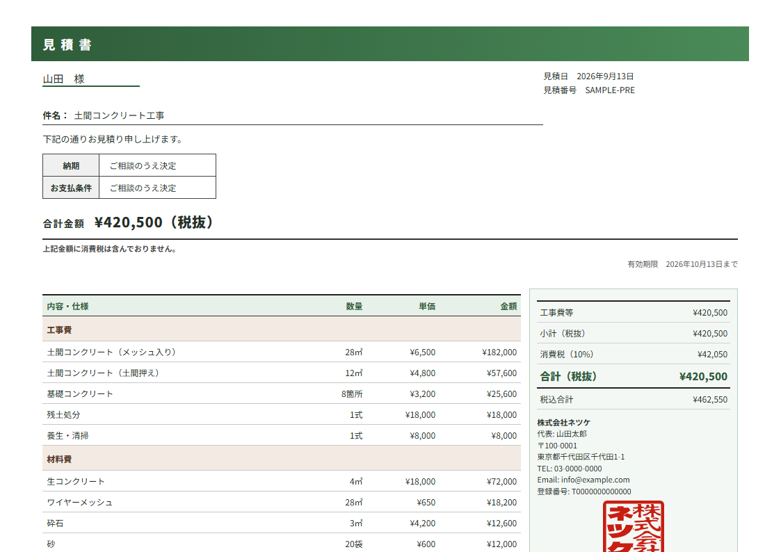Click the 小計（税抜） summary row

[634, 333]
